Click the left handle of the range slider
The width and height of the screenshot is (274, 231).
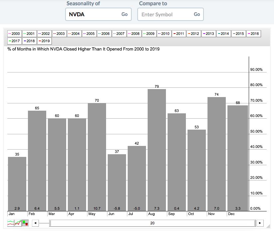pos(51,223)
